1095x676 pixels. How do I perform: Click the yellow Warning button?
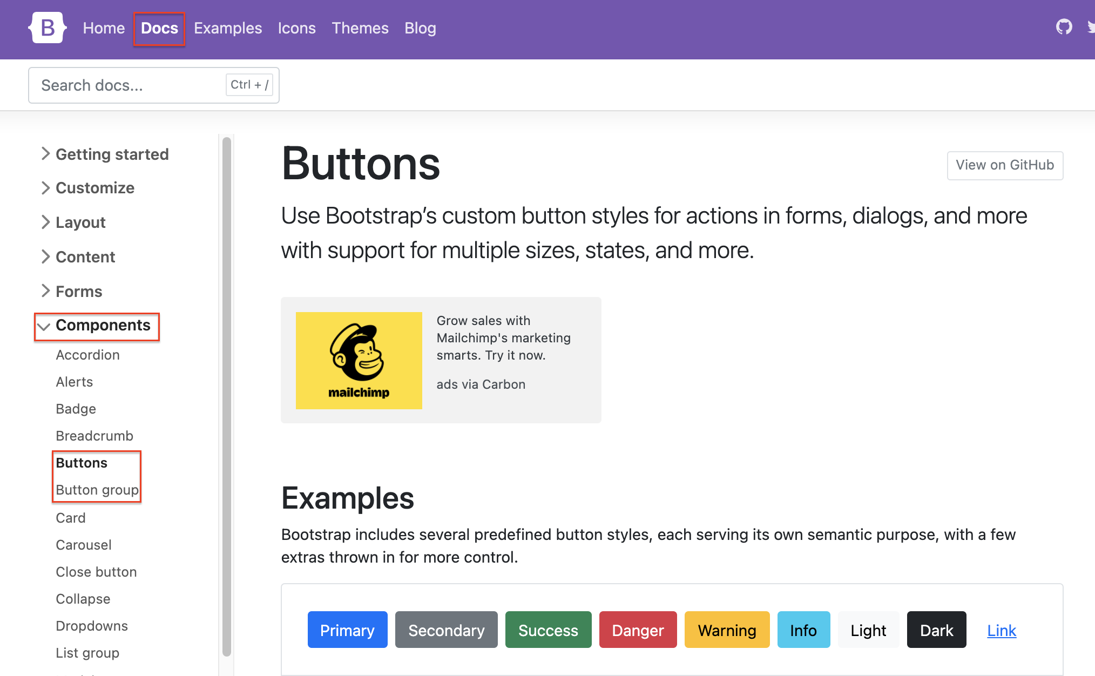[x=726, y=630]
